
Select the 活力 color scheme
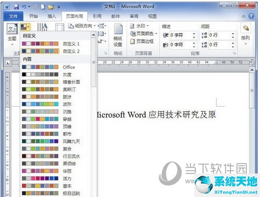pyautogui.click(x=56, y=178)
